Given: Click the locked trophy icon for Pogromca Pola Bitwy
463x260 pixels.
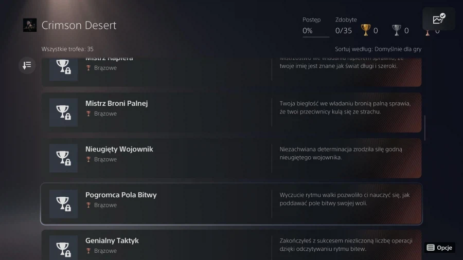Looking at the screenshot, I should [x=63, y=204].
